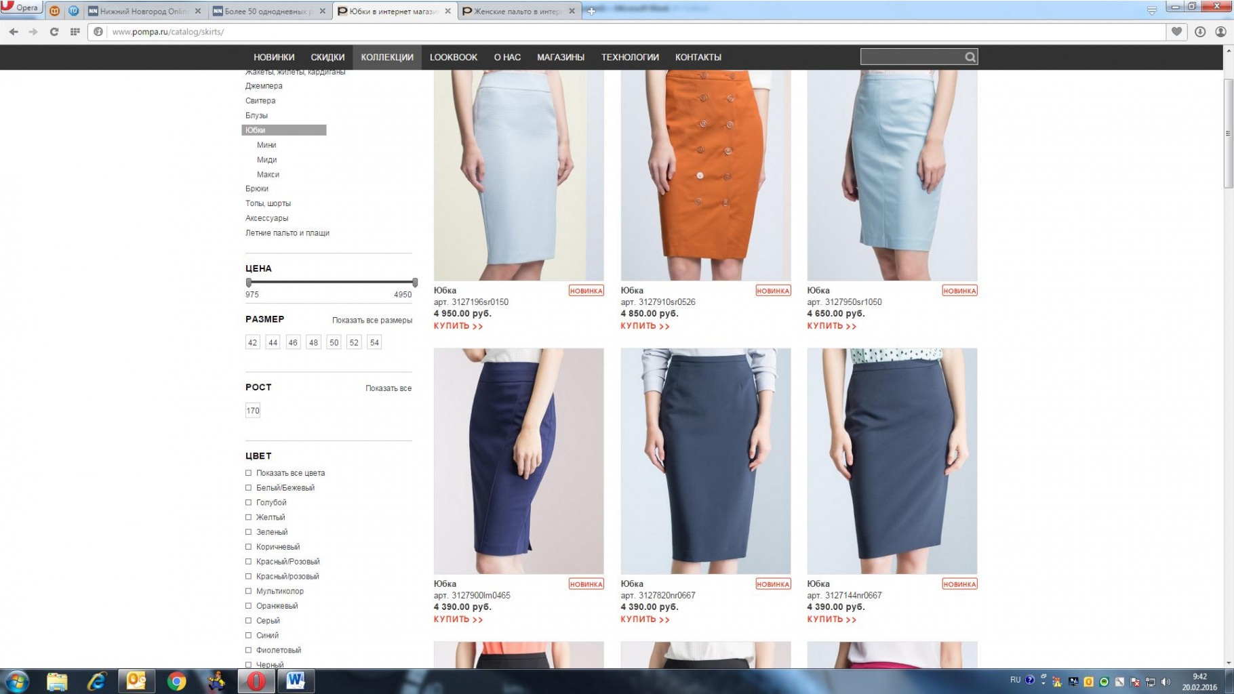Tick the Коричневый color checkbox

point(248,547)
